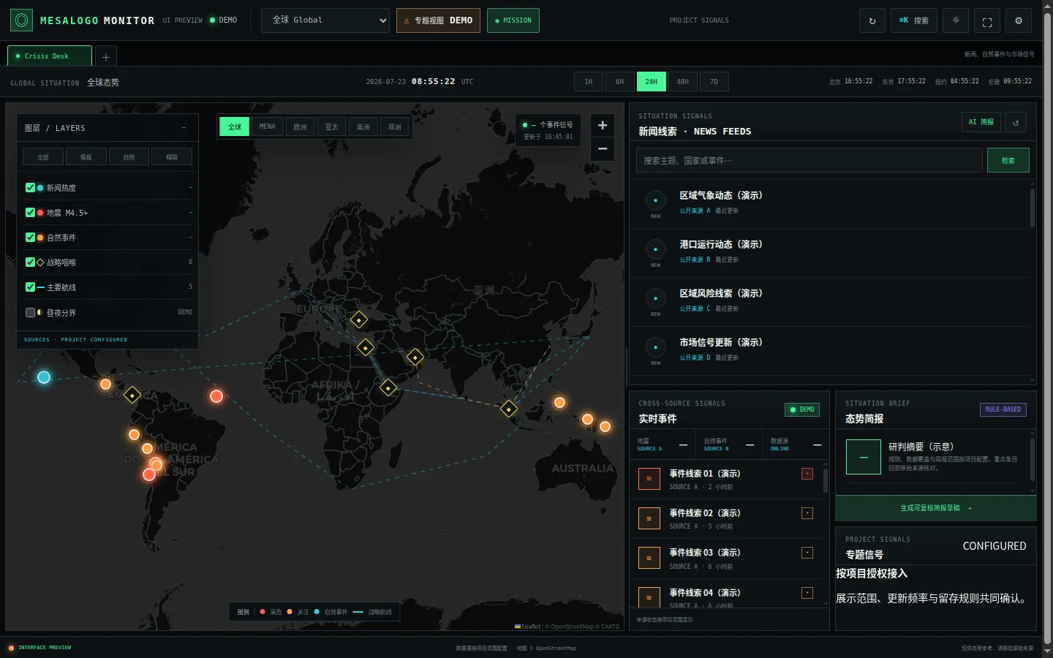The image size is (1053, 658).
Task: Click the 检索 search button
Action: tap(1008, 160)
